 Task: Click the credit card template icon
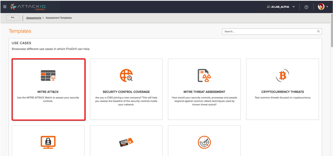tap(126, 142)
